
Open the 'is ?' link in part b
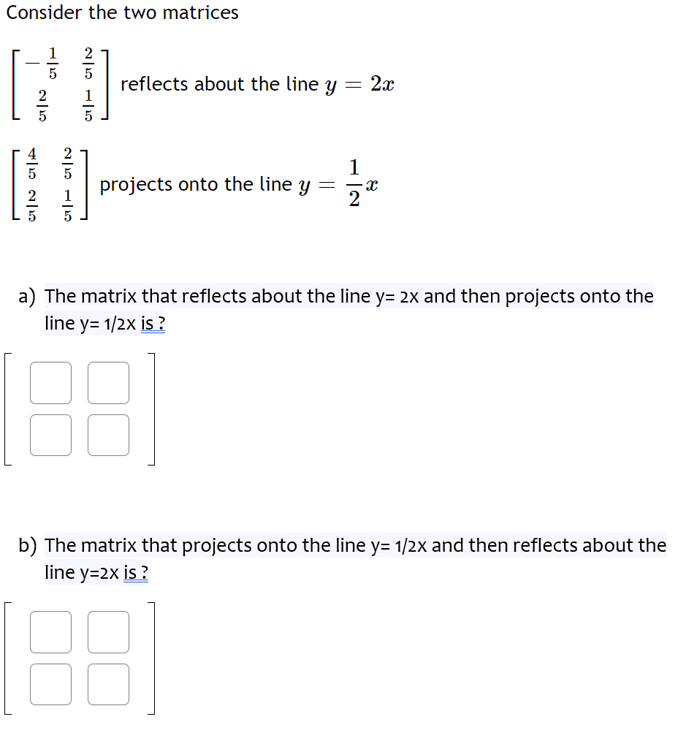(135, 573)
